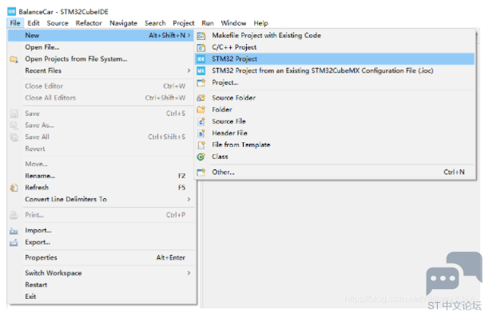Click Convert Line Delimiters To entry
The image size is (489, 318).
coord(101,199)
